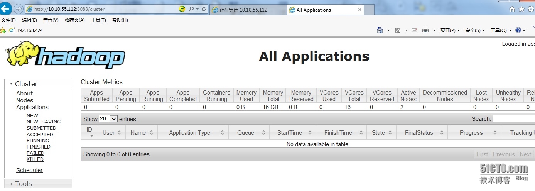Click the Active Nodes count link 2

pyautogui.click(x=402, y=107)
